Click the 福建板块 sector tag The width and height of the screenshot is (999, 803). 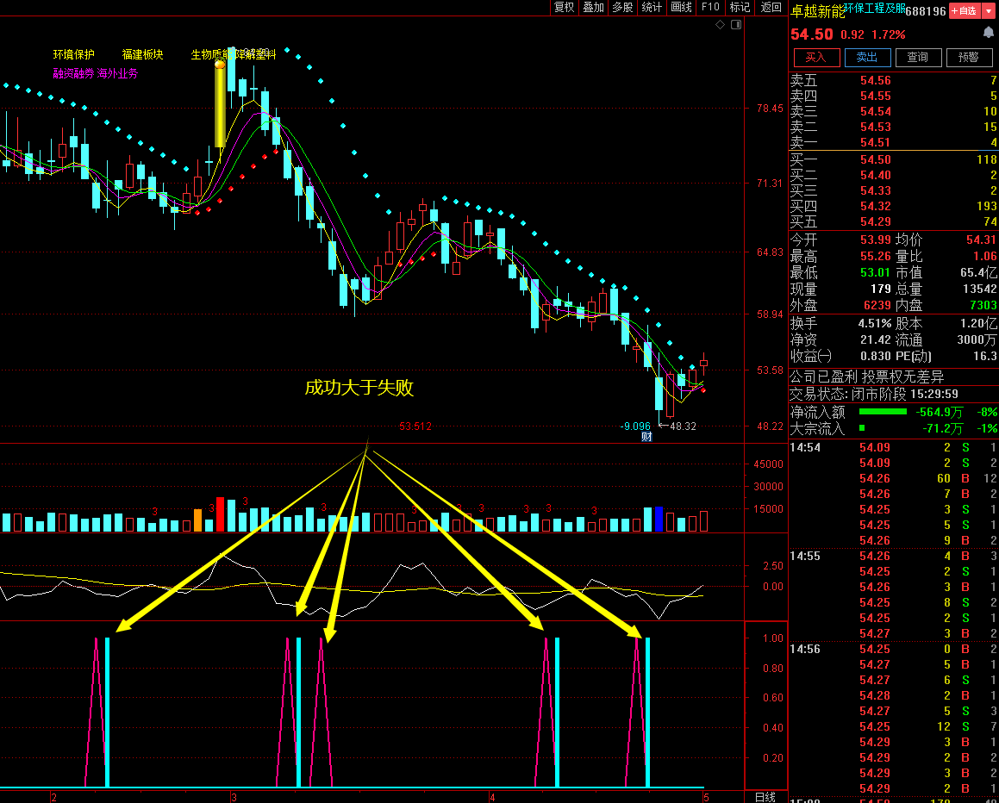coord(143,55)
